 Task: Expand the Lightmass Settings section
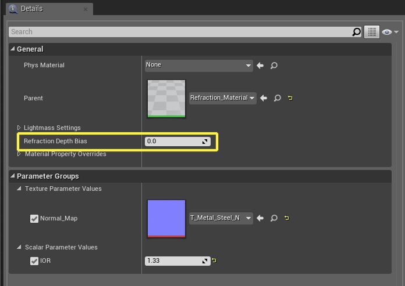tap(19, 128)
